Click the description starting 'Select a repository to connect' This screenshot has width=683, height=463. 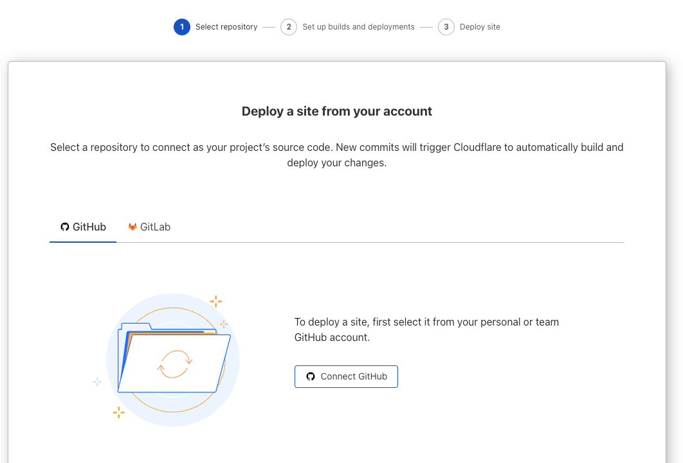pos(337,155)
